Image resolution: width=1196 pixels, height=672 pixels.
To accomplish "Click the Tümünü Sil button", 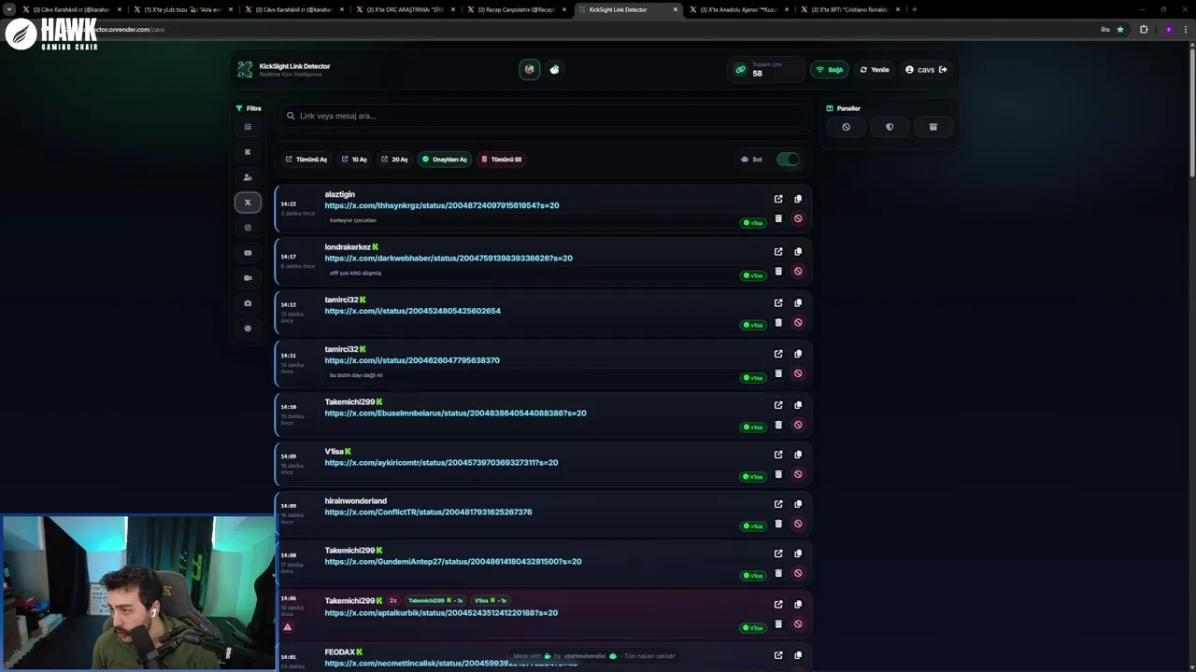I will tap(501, 160).
